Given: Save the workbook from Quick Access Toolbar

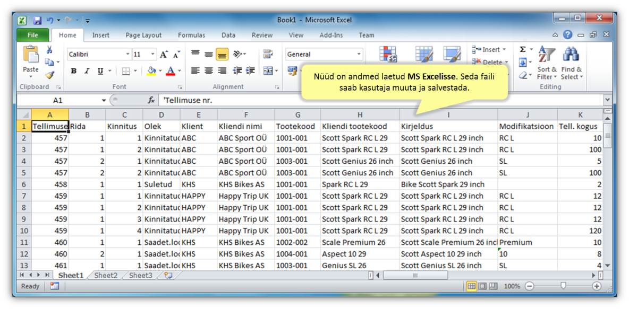Looking at the screenshot, I should click(37, 20).
